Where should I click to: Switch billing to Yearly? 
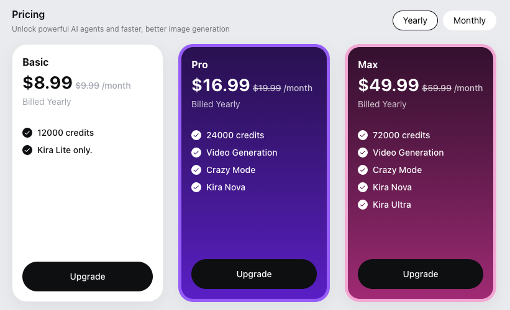pos(415,20)
